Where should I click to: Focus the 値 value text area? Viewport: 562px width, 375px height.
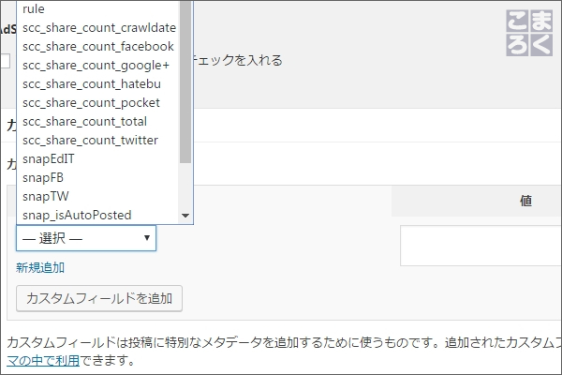(481, 246)
